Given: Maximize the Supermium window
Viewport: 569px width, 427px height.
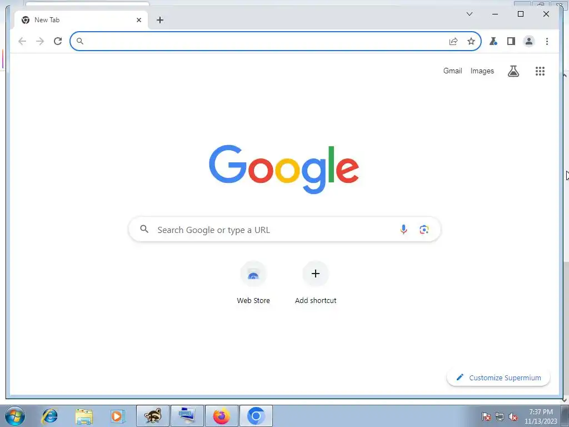Looking at the screenshot, I should click(520, 14).
